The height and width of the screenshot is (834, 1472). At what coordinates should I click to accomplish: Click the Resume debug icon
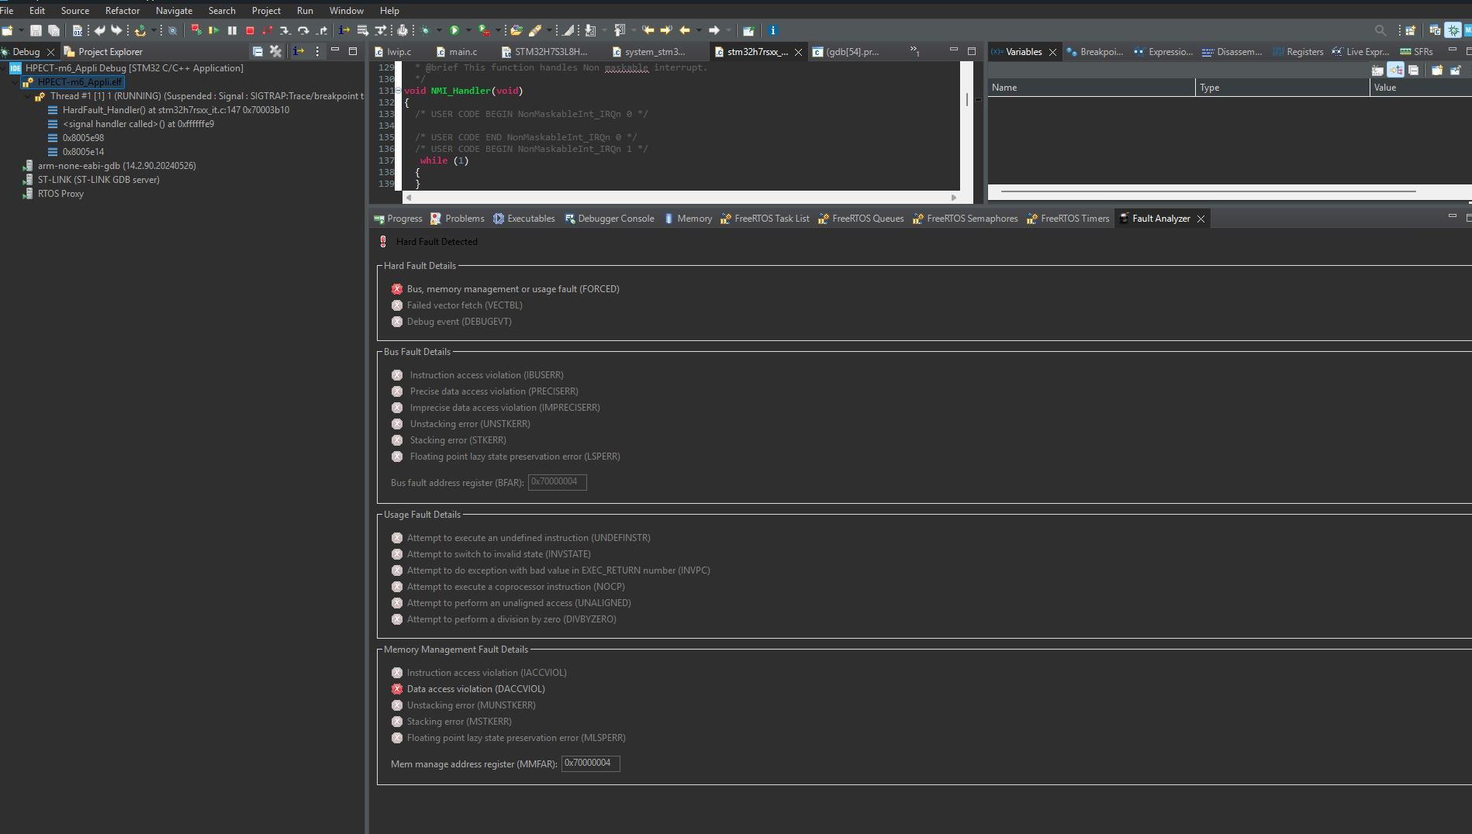pyautogui.click(x=214, y=30)
